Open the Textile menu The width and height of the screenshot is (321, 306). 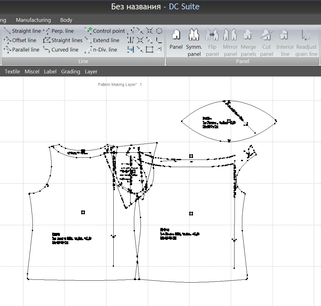tap(12, 72)
